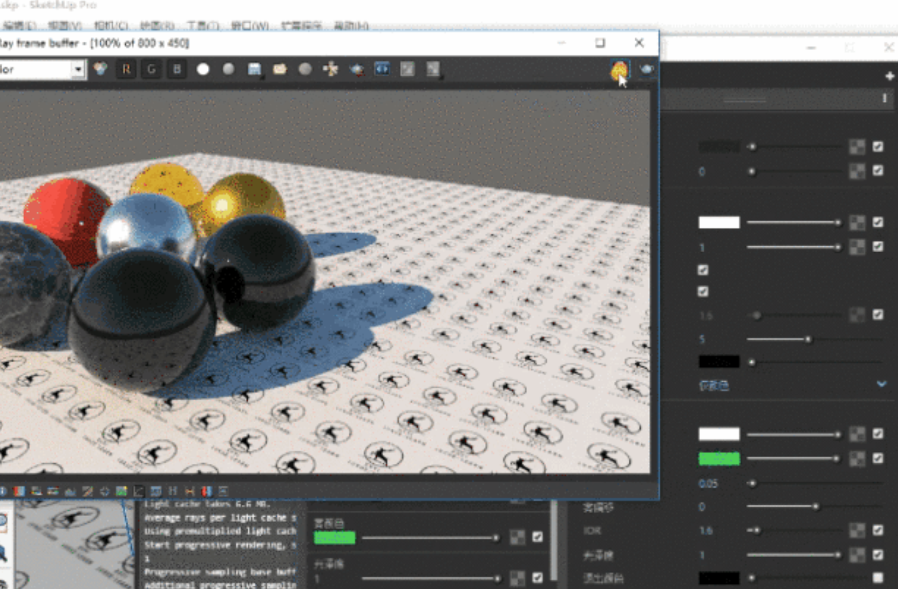Viewport: 898px width, 589px height.
Task: Click the plus icon at the top right of the material panel
Action: pos(890,76)
